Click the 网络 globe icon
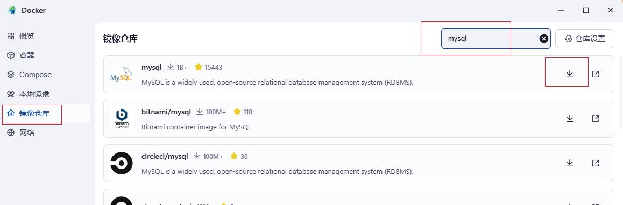 [x=11, y=133]
